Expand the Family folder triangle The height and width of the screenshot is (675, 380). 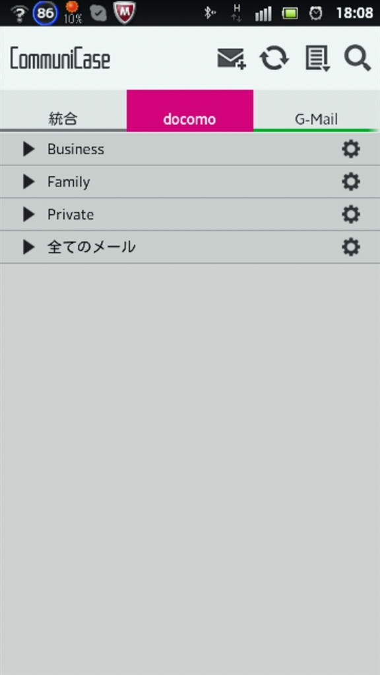point(29,182)
